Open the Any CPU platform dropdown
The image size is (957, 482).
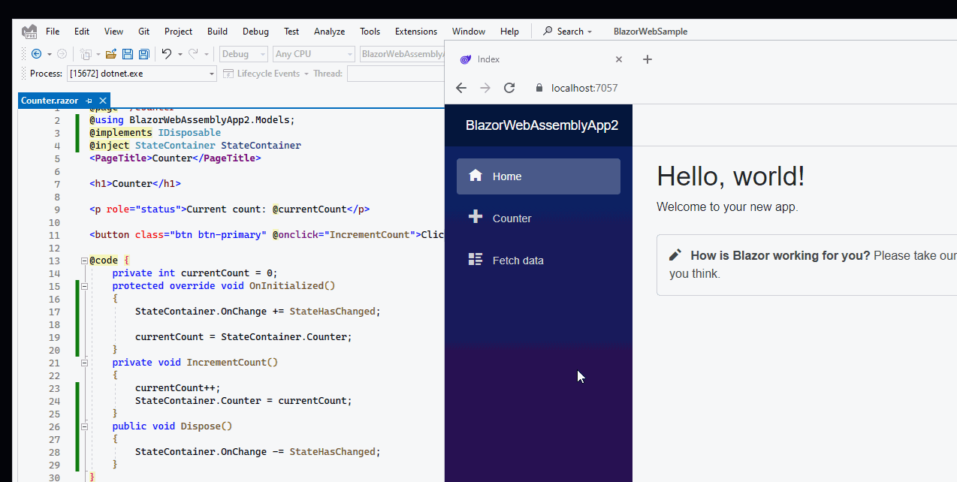coord(313,54)
